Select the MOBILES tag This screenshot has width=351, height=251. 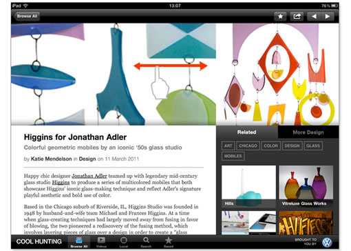(233, 156)
